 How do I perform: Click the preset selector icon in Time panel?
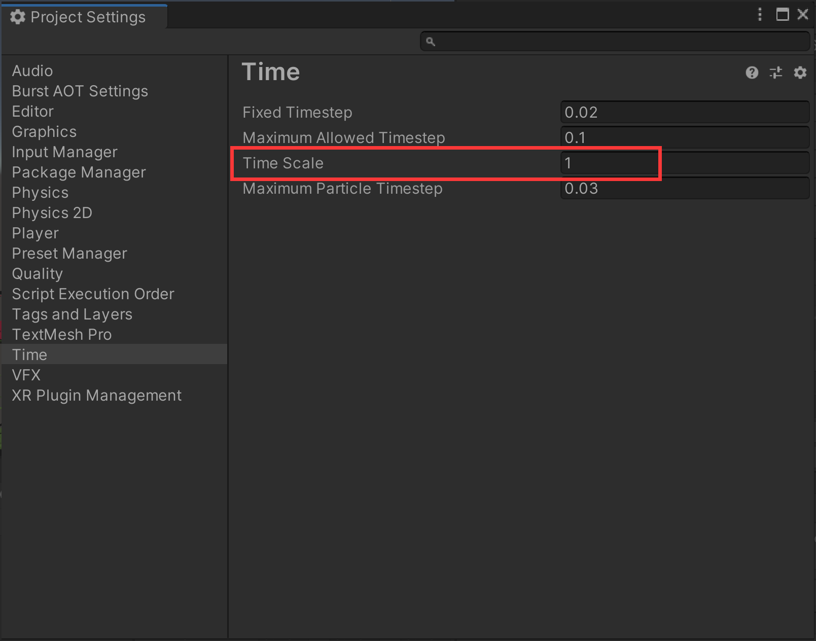click(x=776, y=73)
